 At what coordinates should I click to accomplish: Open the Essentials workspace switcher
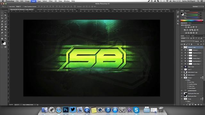(x=198, y=6)
